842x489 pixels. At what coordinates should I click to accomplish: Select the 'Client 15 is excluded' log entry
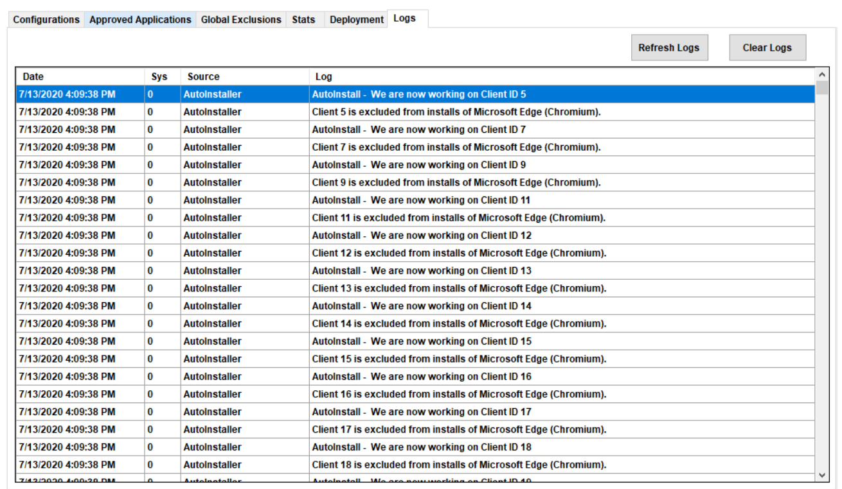coord(459,359)
